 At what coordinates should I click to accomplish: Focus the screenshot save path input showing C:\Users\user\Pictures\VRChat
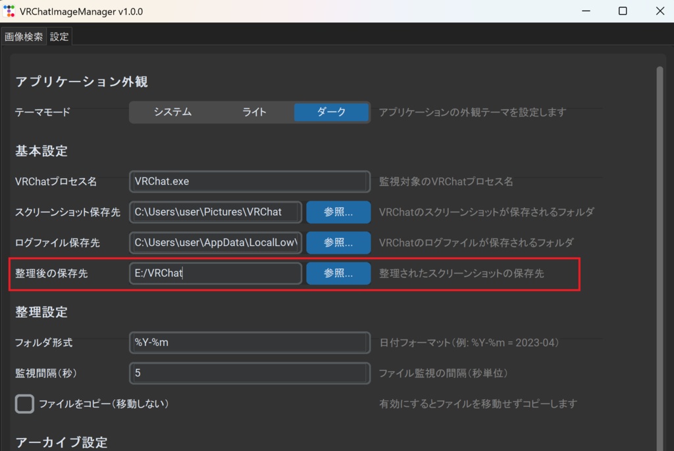point(215,212)
